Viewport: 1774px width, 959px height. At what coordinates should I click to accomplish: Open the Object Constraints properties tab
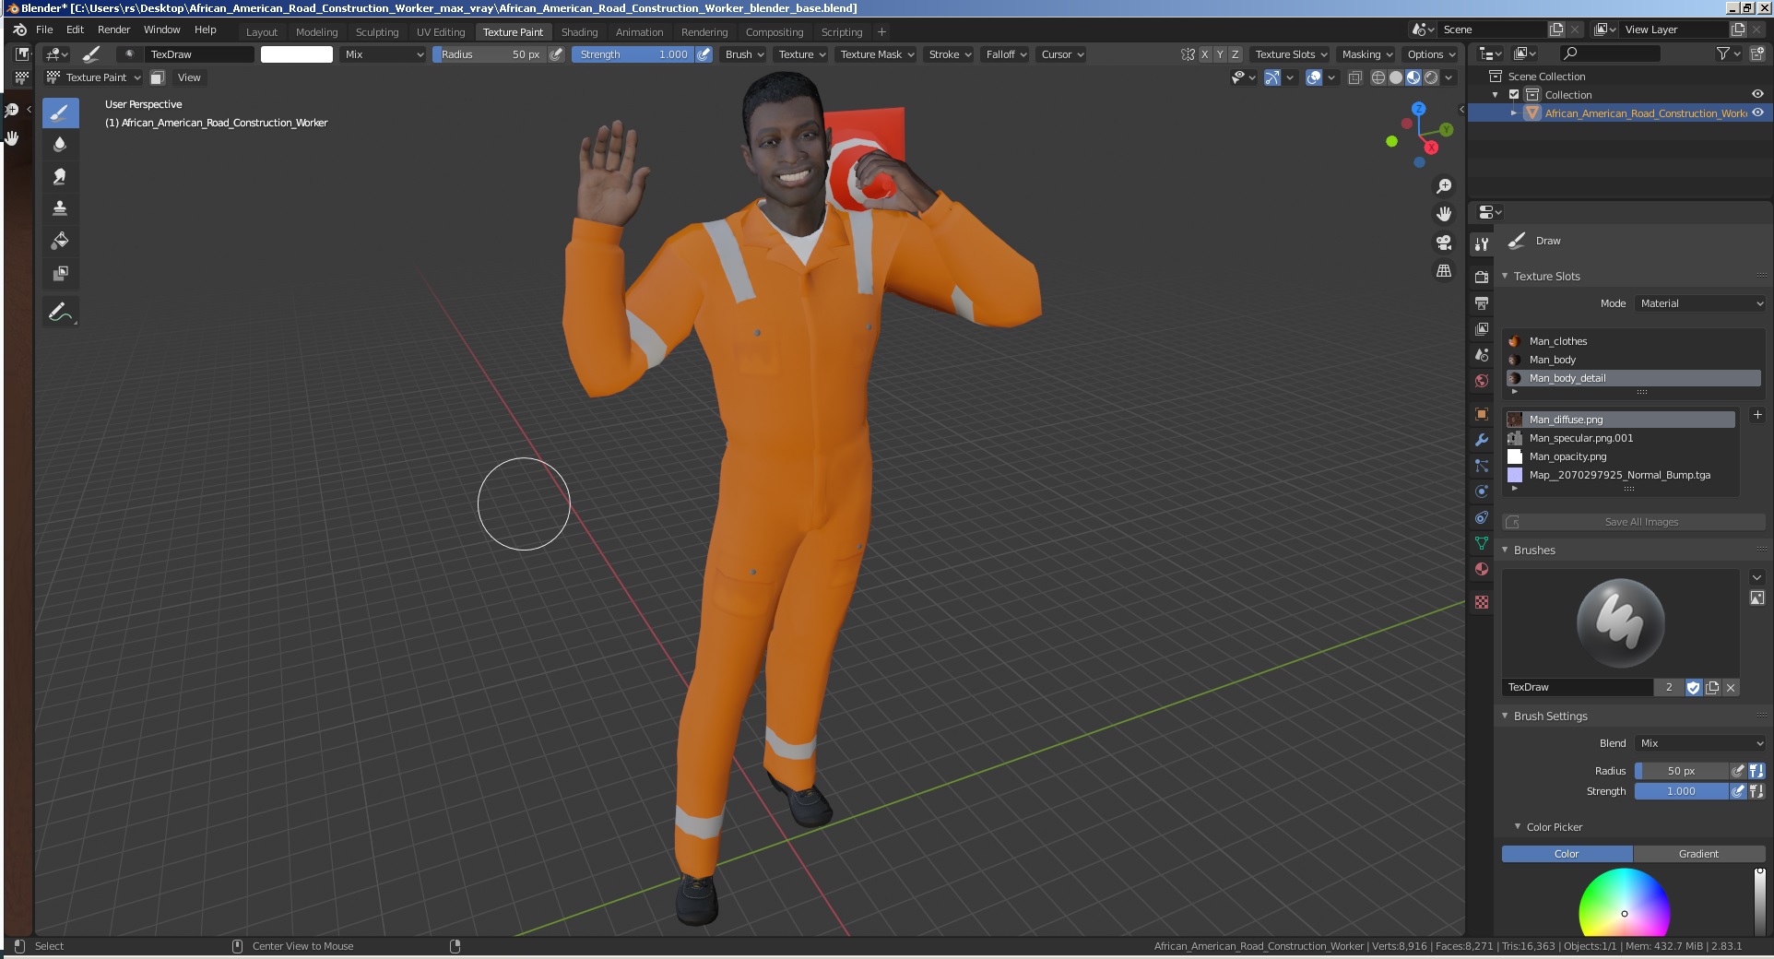(1482, 517)
